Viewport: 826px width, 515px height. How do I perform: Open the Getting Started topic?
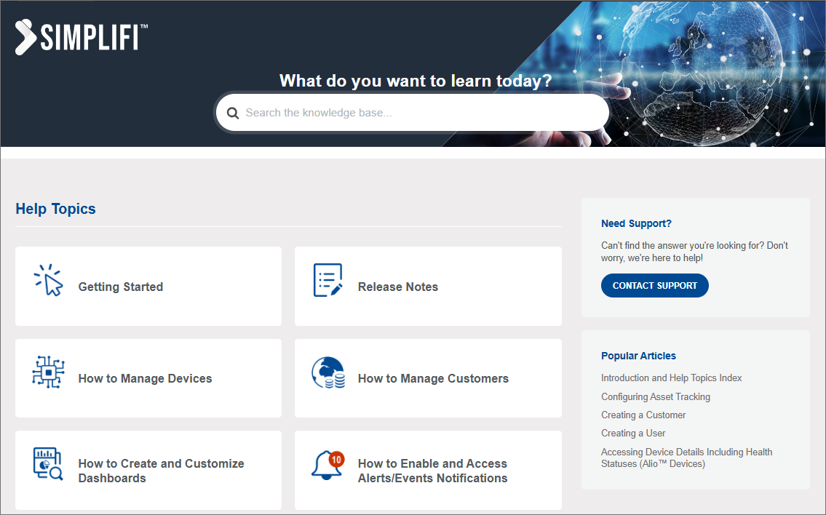(x=148, y=286)
